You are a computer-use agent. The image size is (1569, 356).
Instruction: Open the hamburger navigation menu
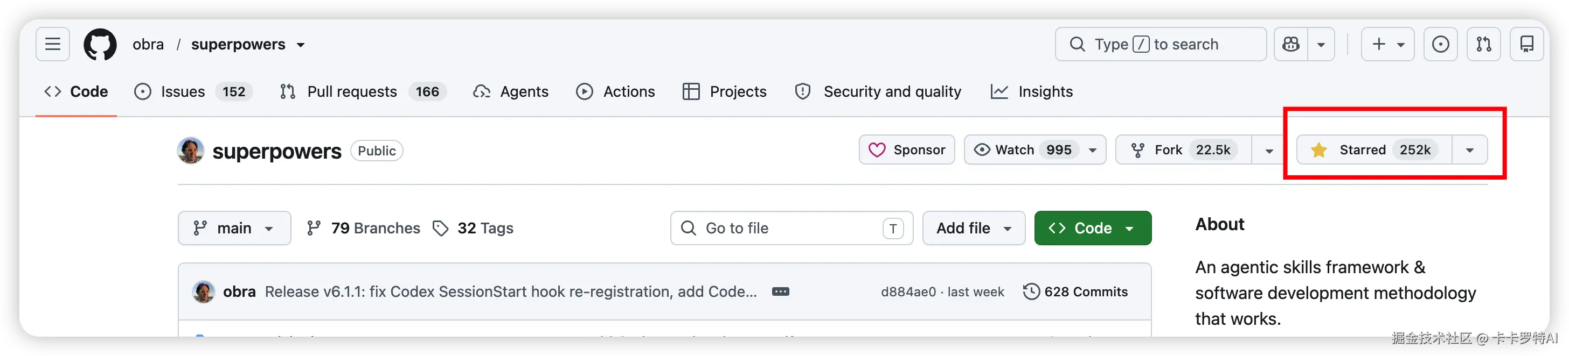(x=52, y=44)
